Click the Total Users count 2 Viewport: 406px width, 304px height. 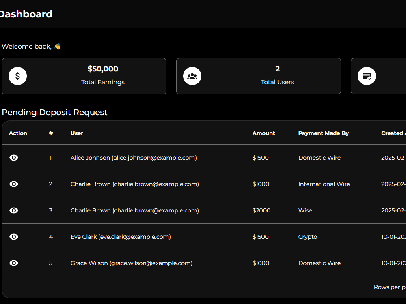pos(277,69)
